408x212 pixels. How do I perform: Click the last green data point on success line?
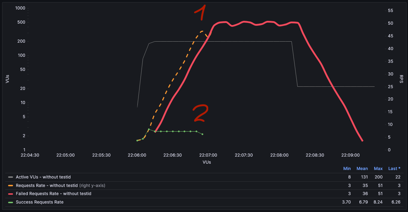(202, 134)
